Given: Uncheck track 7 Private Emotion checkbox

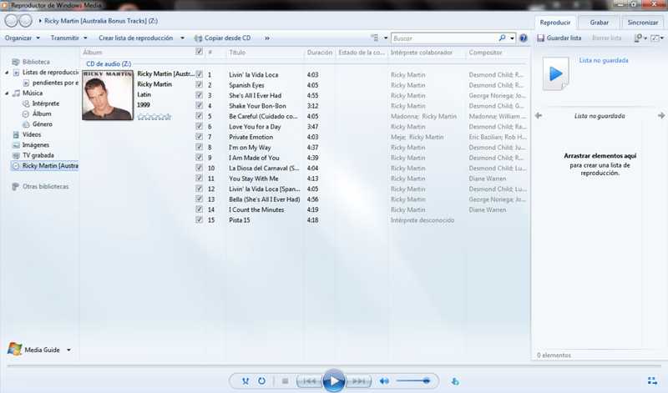Looking at the screenshot, I should coord(199,137).
